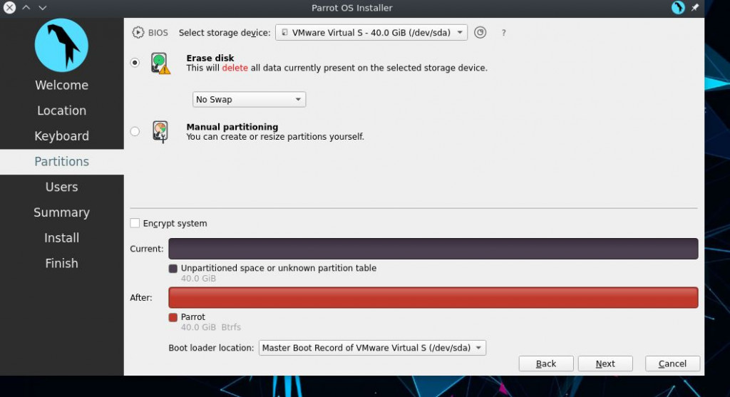
Task: Click the red 'delete' word in the description
Action: tap(235, 68)
